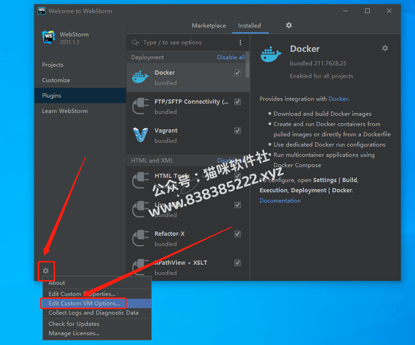
Task: Select Edit Custom Properties menu item
Action: click(x=97, y=294)
